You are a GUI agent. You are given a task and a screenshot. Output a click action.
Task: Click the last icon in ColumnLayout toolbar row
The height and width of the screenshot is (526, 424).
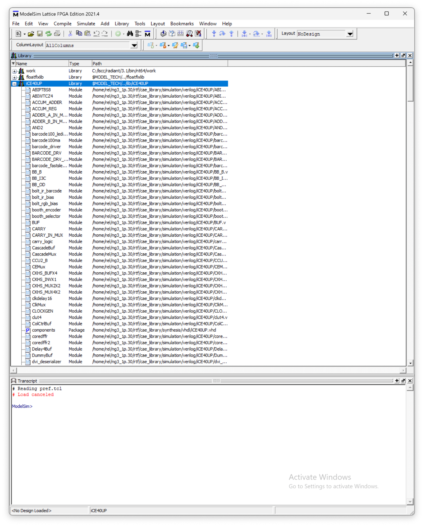(x=196, y=45)
